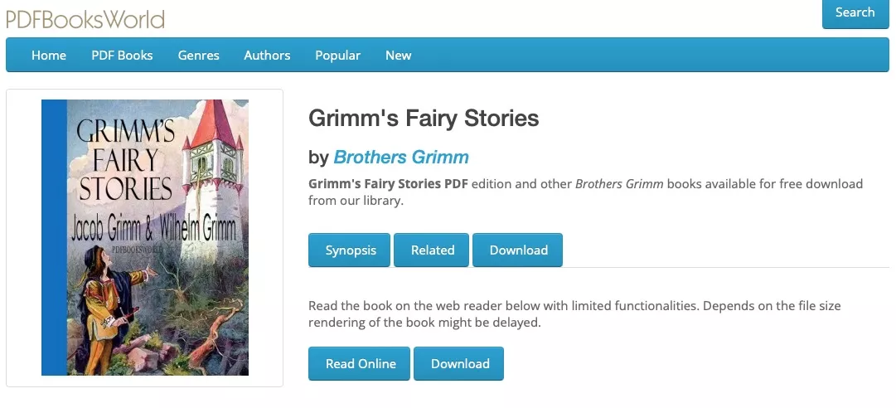Viewport: 896px width, 408px height.
Task: Select the Download tab beside Related
Action: pos(518,250)
